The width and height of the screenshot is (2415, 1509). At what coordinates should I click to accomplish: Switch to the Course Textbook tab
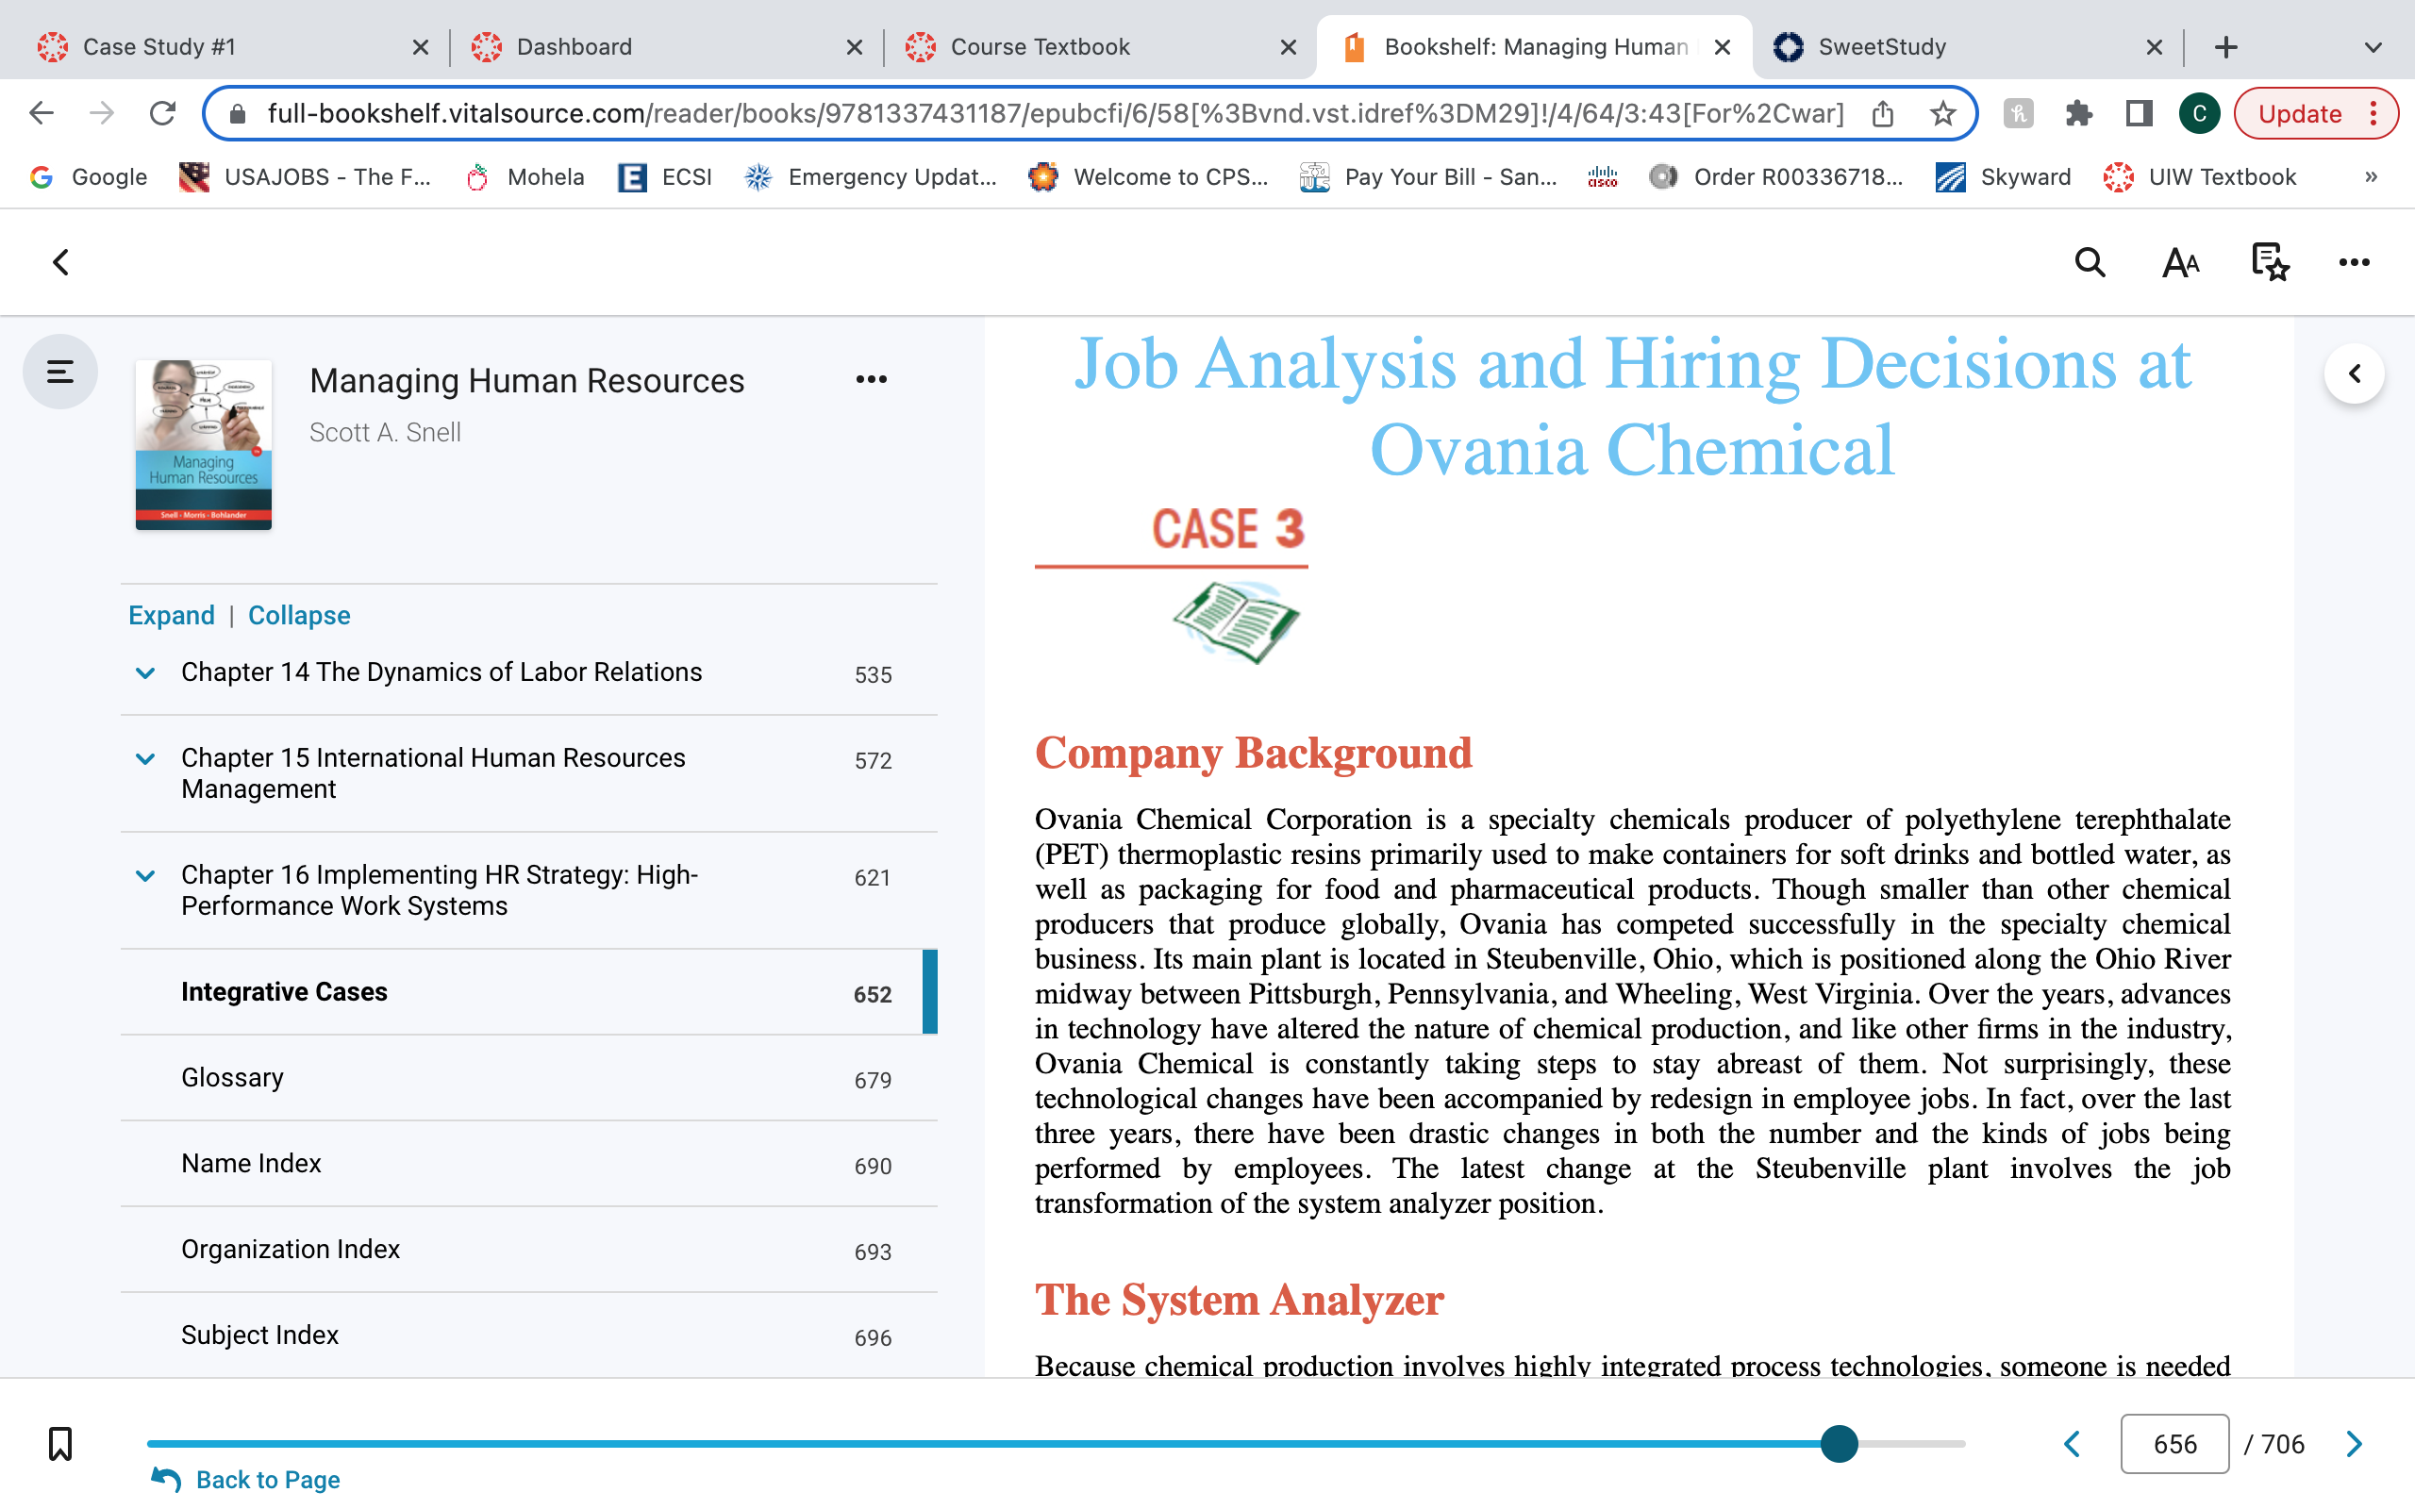coord(1100,47)
